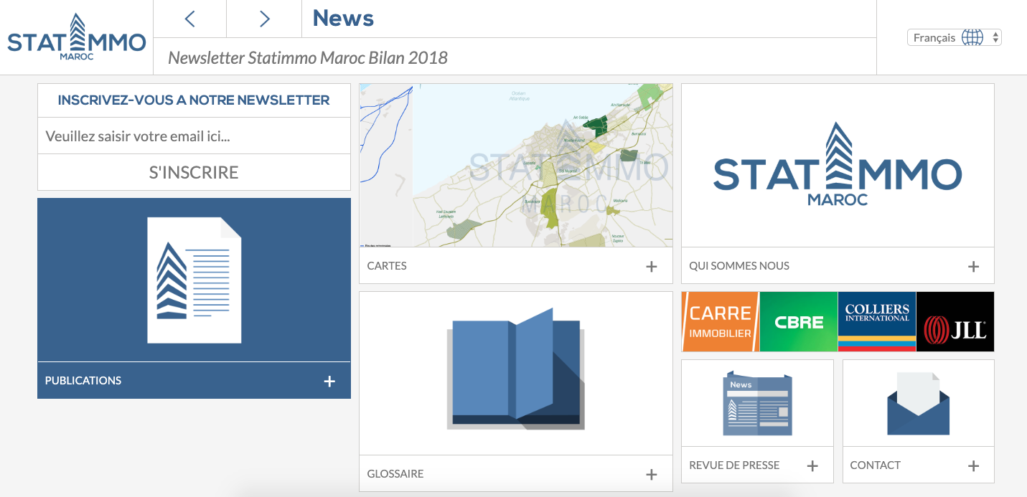The width and height of the screenshot is (1027, 497).
Task: Expand the Glossaire tile with plus
Action: 652,474
